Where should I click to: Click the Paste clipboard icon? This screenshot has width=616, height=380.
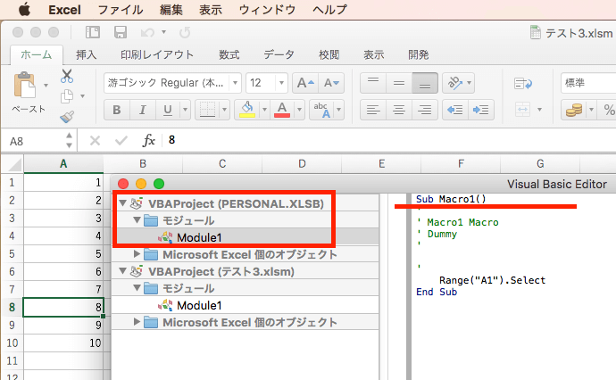point(24,85)
